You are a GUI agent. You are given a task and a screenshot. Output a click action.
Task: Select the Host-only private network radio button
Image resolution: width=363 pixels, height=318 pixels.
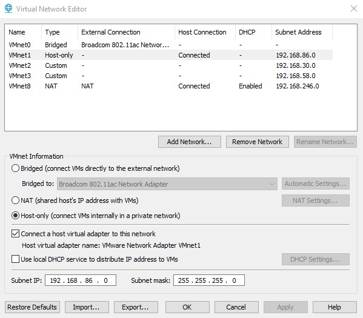click(x=15, y=216)
